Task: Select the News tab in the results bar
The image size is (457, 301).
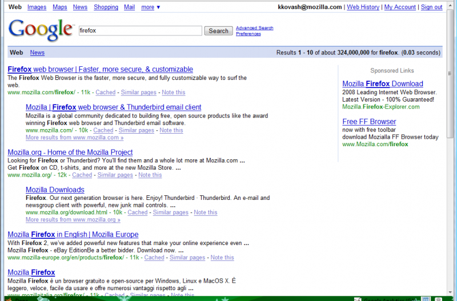Action: coord(37,53)
